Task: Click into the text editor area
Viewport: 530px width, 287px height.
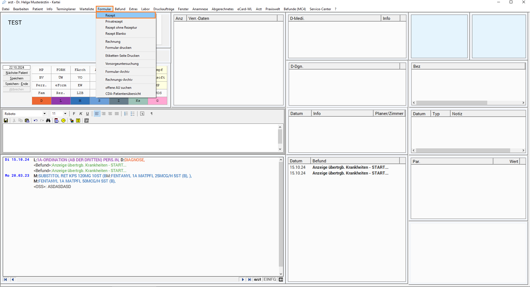Action: (140, 138)
